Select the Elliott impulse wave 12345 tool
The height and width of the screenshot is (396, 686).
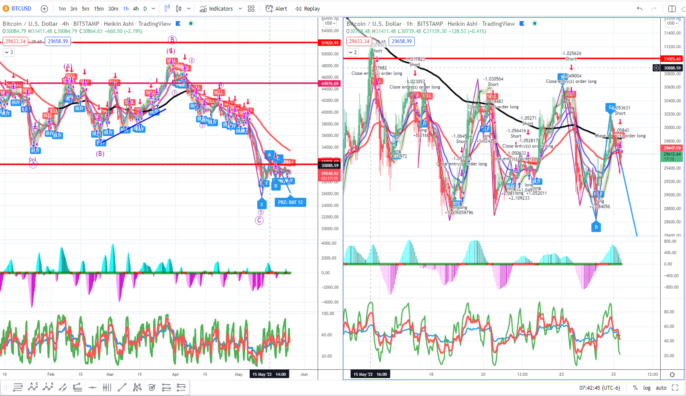tap(48, 388)
